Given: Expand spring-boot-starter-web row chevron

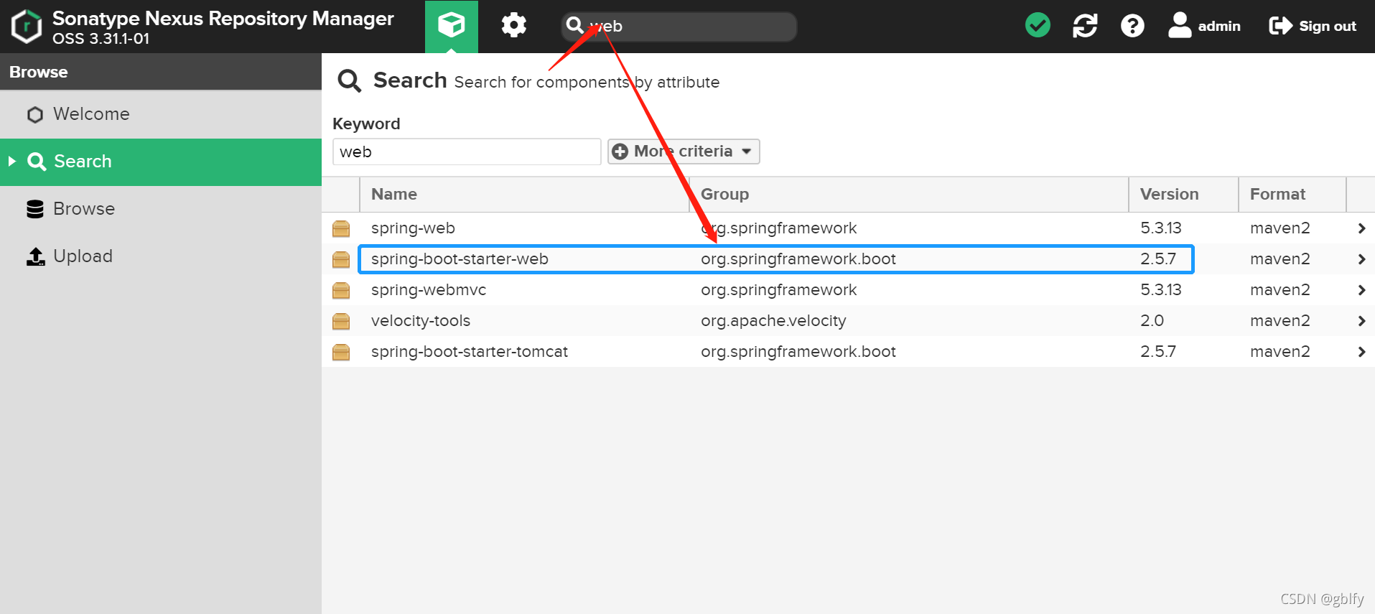Looking at the screenshot, I should tap(1361, 259).
